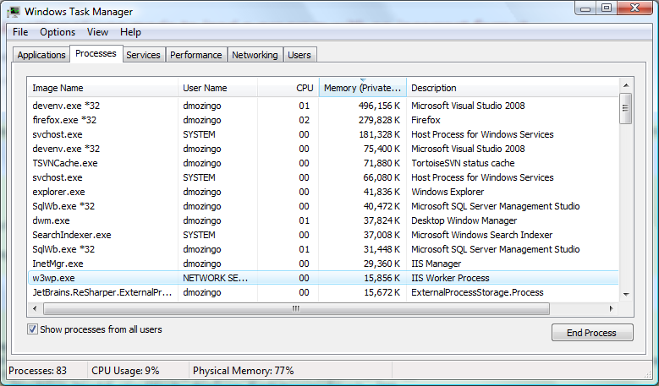659x386 pixels.
Task: Maximize the Task Manager window
Action: pos(607,8)
